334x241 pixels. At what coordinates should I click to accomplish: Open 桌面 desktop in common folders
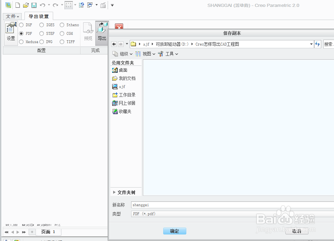(120, 70)
